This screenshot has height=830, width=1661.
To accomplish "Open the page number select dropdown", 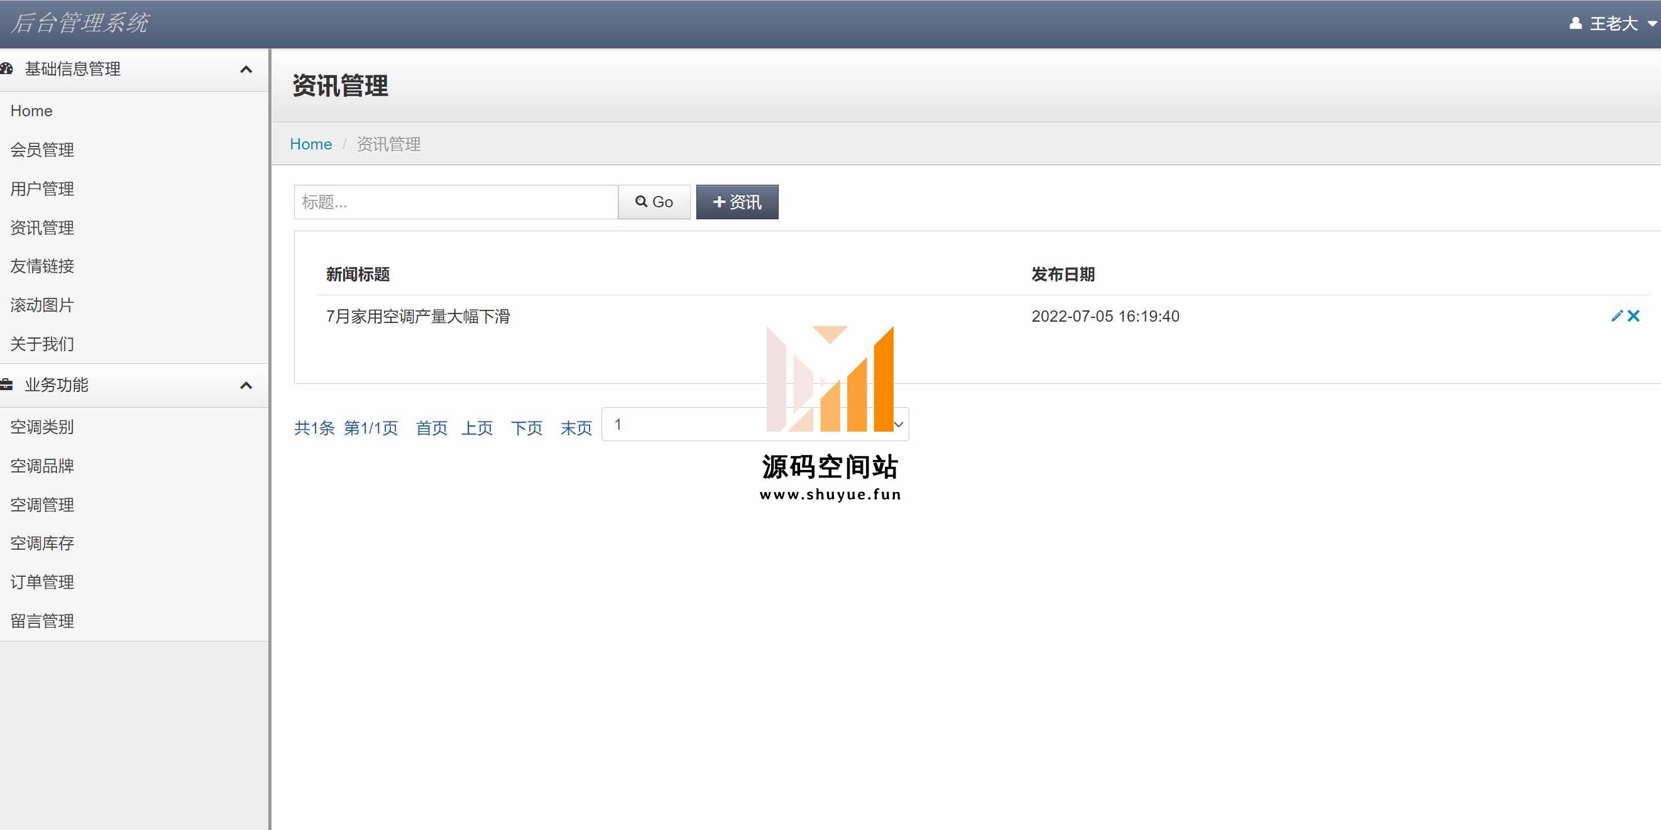I will 755,424.
